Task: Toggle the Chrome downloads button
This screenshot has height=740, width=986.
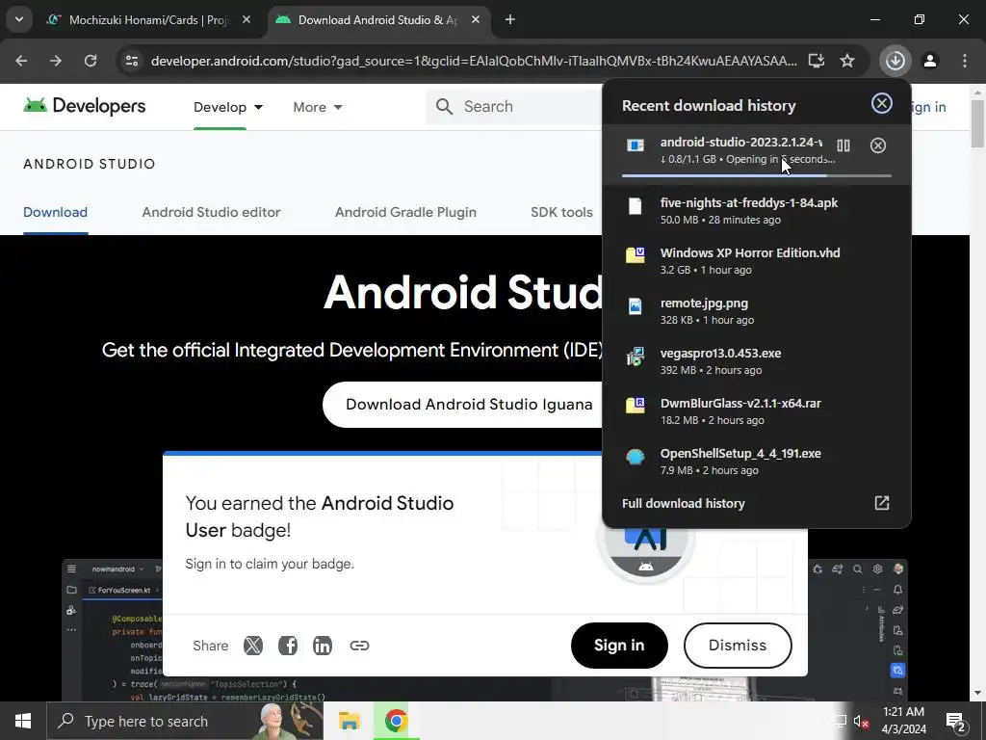Action: [x=895, y=61]
